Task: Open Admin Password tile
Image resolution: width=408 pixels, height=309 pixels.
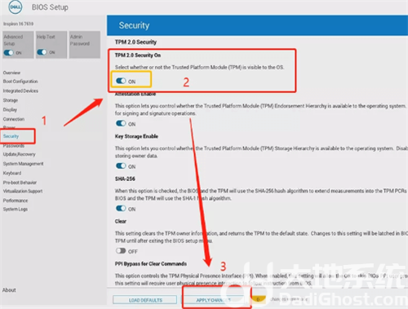Action: [85, 45]
